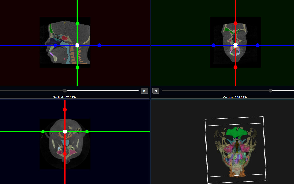Select lower red handle in axial view

pyautogui.click(x=65, y=154)
